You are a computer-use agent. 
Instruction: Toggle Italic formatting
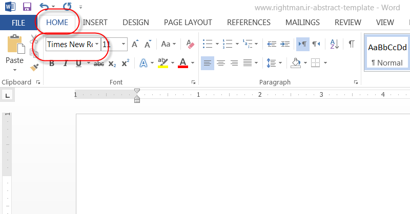[65, 63]
